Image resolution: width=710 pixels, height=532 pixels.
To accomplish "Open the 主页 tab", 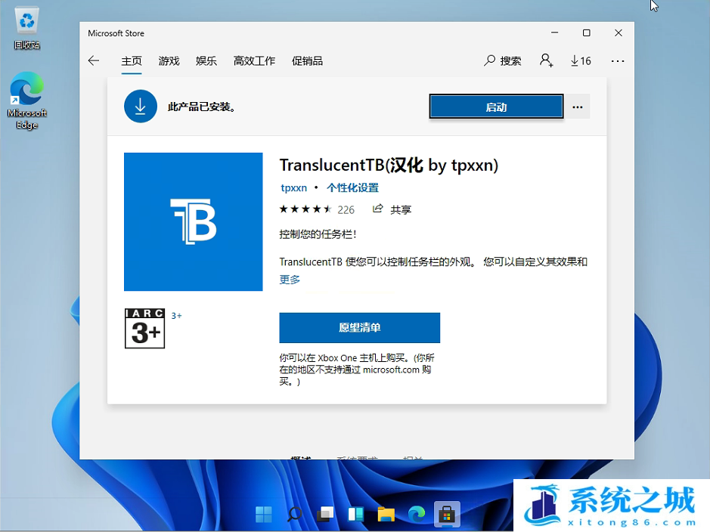I will pyautogui.click(x=132, y=60).
